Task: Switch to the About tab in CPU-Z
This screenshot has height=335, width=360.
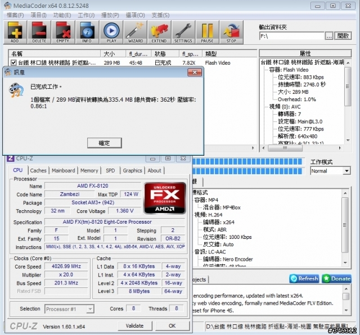Action: click(x=154, y=170)
